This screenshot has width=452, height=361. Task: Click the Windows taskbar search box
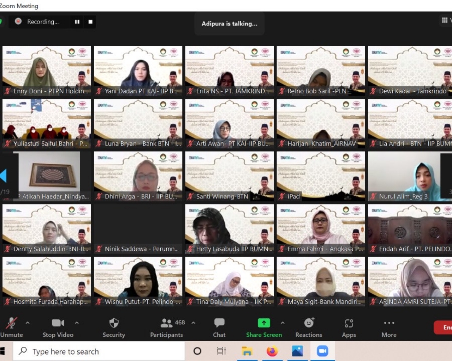[x=99, y=351]
